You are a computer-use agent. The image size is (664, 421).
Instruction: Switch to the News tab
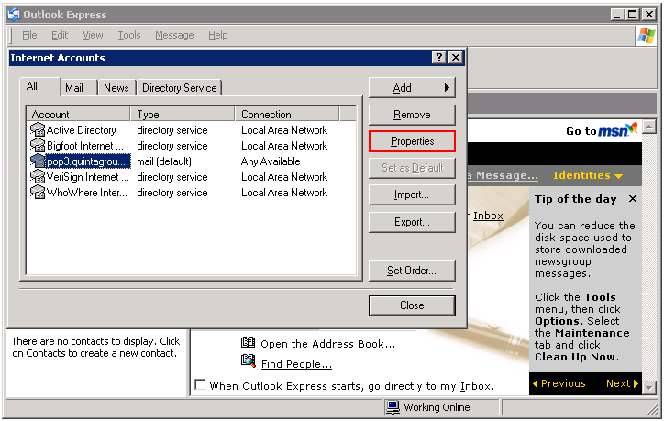pos(116,88)
